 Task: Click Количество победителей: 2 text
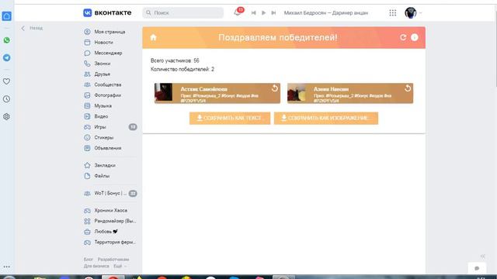(182, 69)
